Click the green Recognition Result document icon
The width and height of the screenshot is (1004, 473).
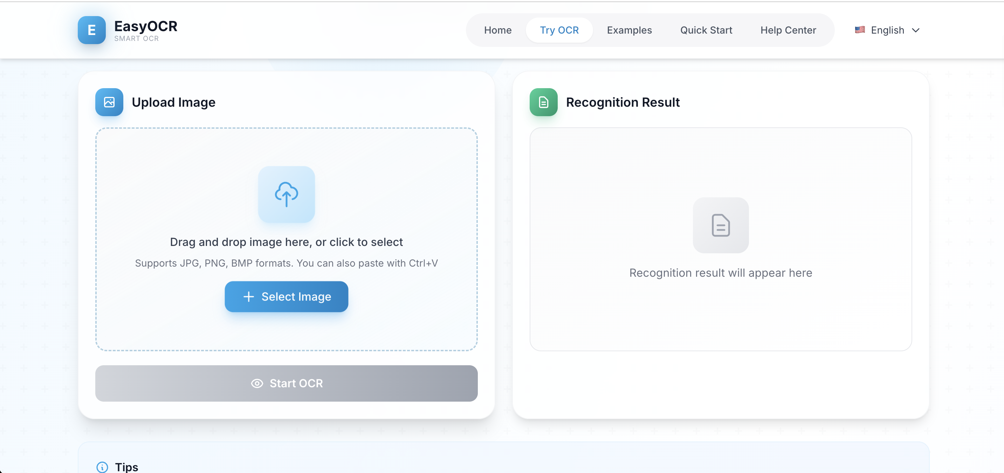pos(543,102)
